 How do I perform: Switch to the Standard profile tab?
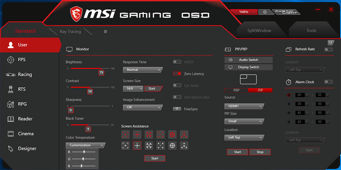click(25, 31)
